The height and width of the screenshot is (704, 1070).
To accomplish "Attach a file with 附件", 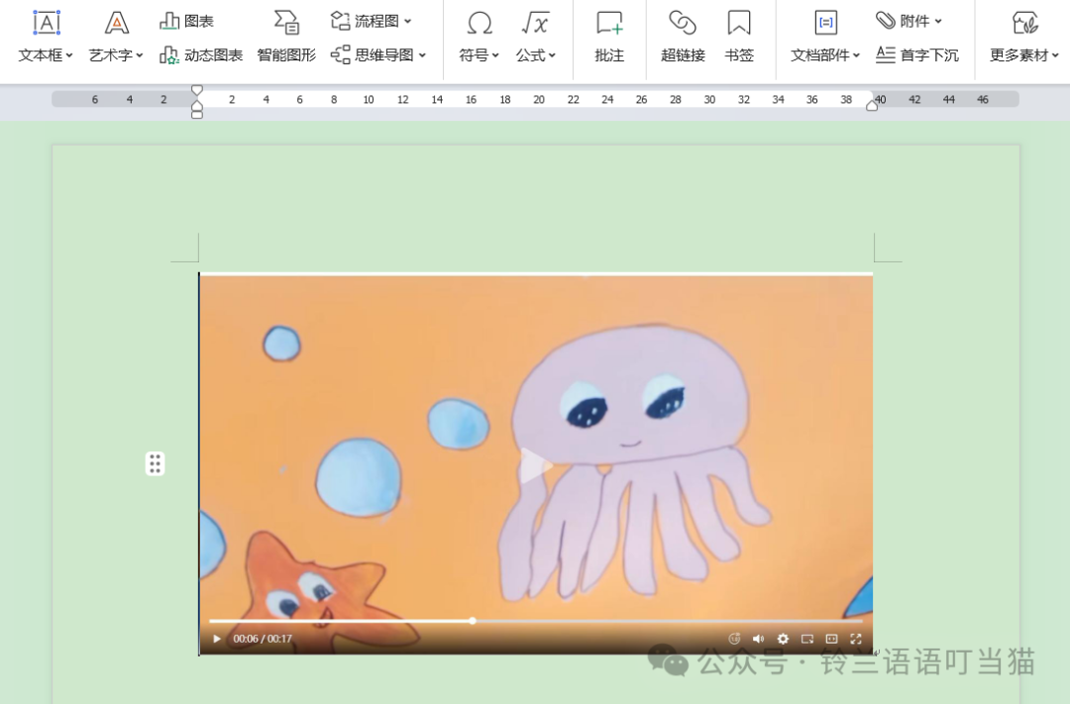I will click(909, 21).
